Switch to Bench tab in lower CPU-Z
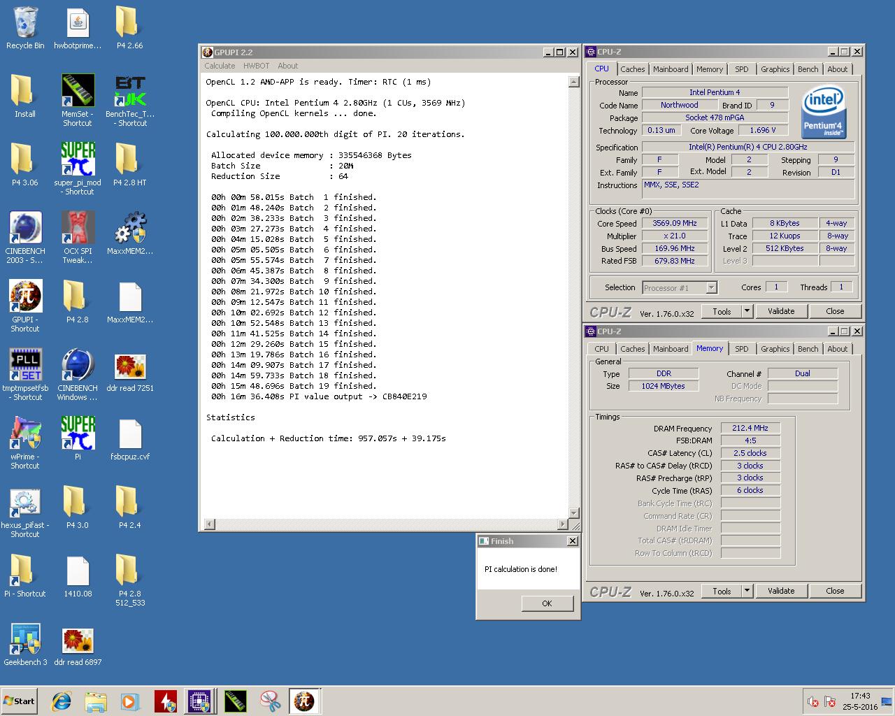The width and height of the screenshot is (895, 716). (x=808, y=349)
